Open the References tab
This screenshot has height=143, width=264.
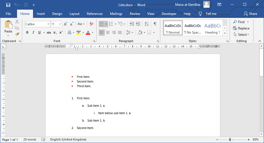point(95,14)
